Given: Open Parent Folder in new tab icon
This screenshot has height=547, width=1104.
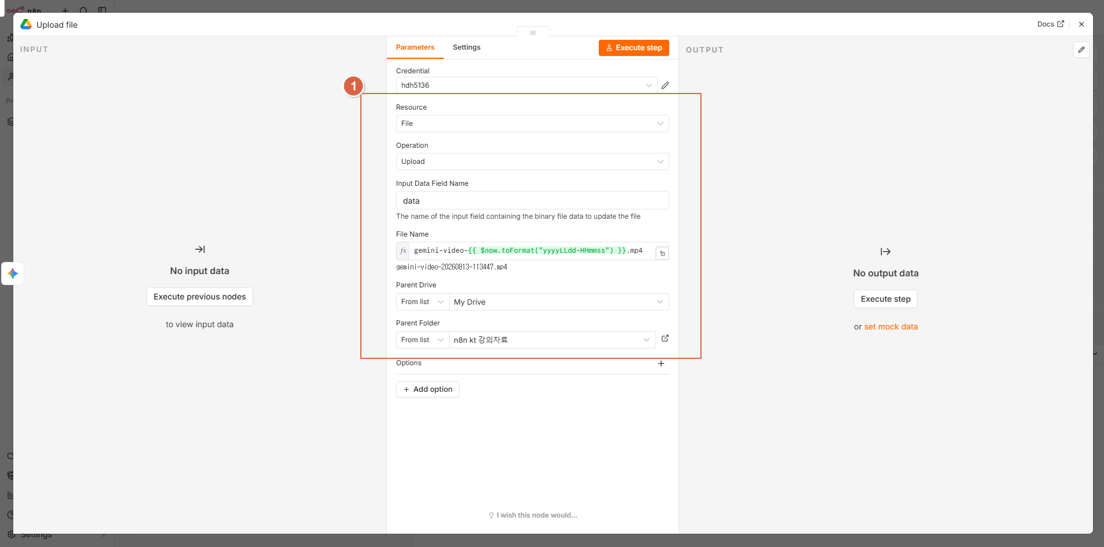Looking at the screenshot, I should coord(665,339).
